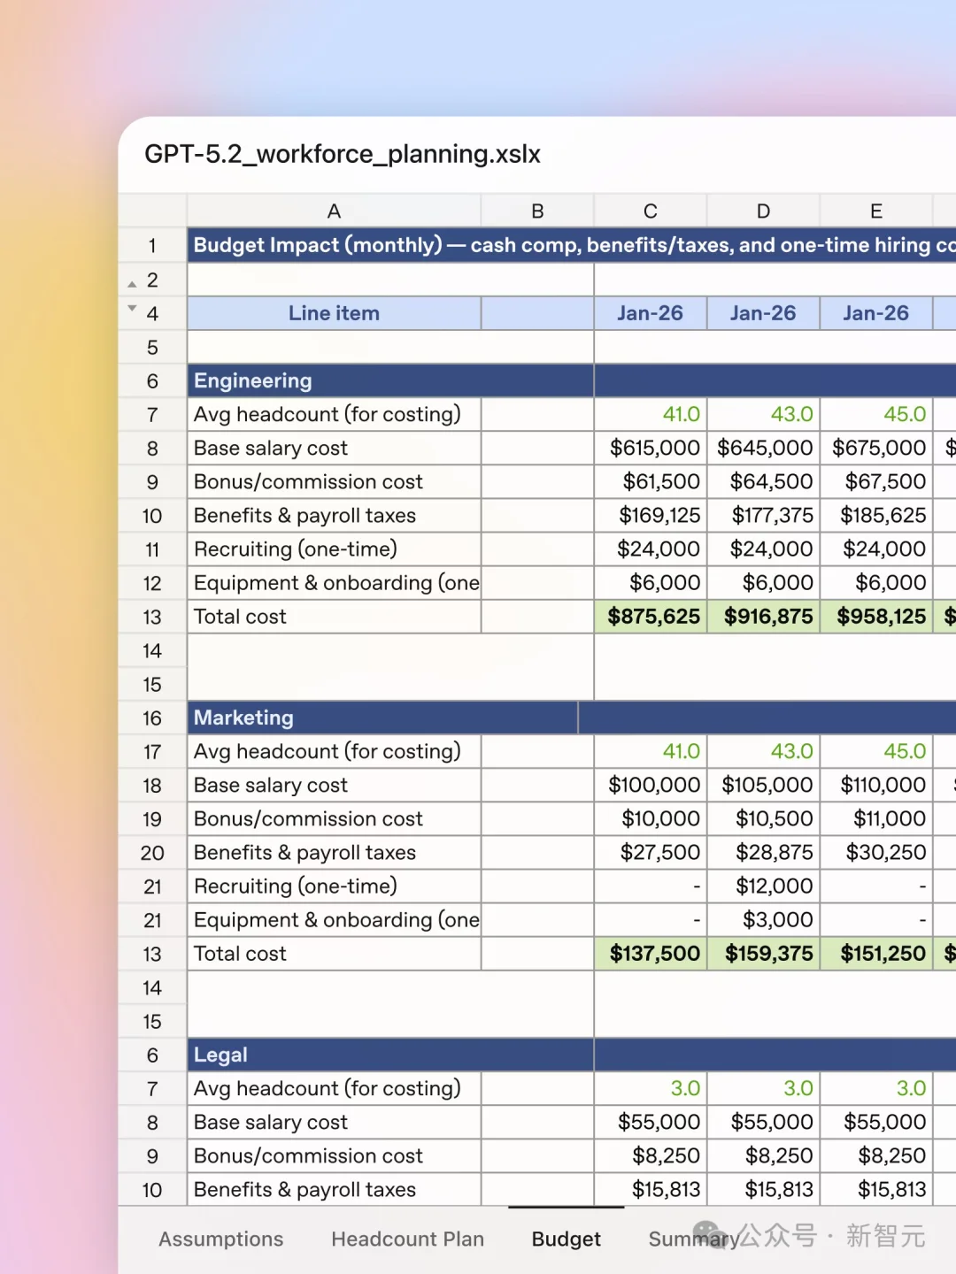Open the Headcount Plan sheet tab

pyautogui.click(x=407, y=1239)
